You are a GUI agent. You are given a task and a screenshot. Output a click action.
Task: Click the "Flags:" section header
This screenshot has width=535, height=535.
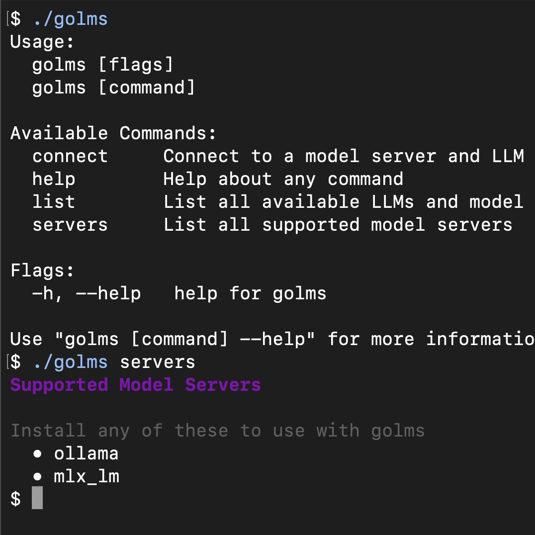tap(42, 270)
